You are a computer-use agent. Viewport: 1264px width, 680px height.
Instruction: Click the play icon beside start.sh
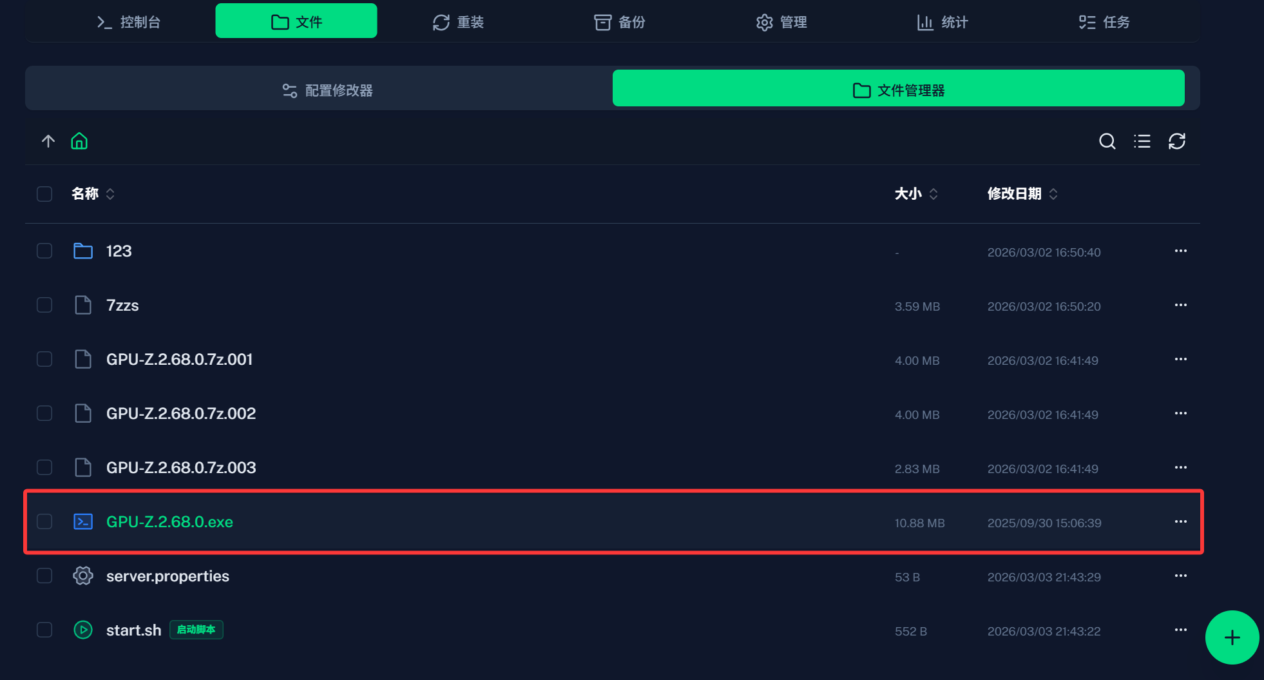(x=83, y=630)
